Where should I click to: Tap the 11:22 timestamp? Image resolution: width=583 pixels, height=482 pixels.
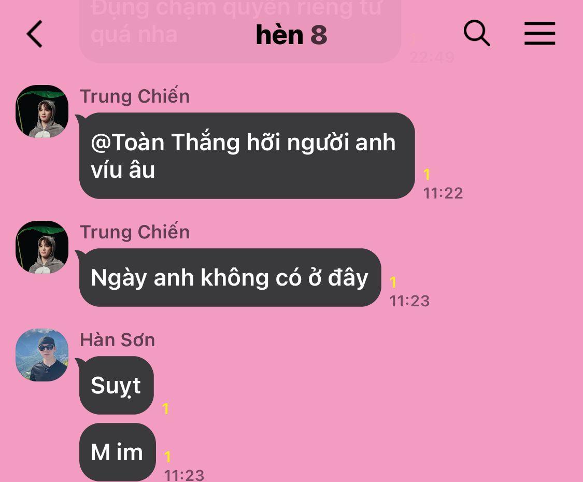coord(443,193)
